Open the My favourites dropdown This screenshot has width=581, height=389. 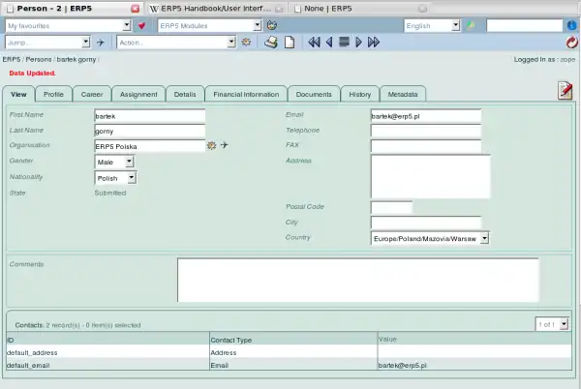[68, 25]
